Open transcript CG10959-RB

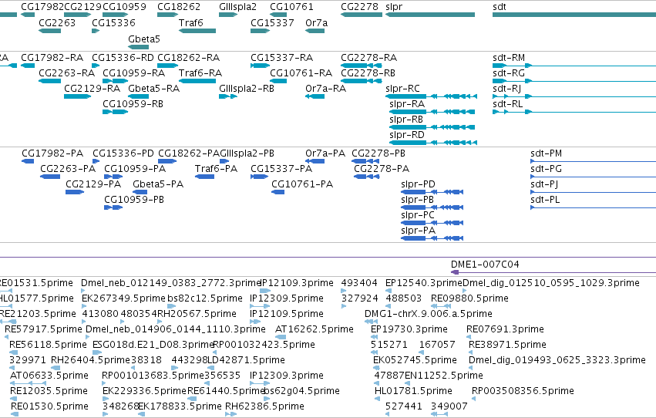133,104
